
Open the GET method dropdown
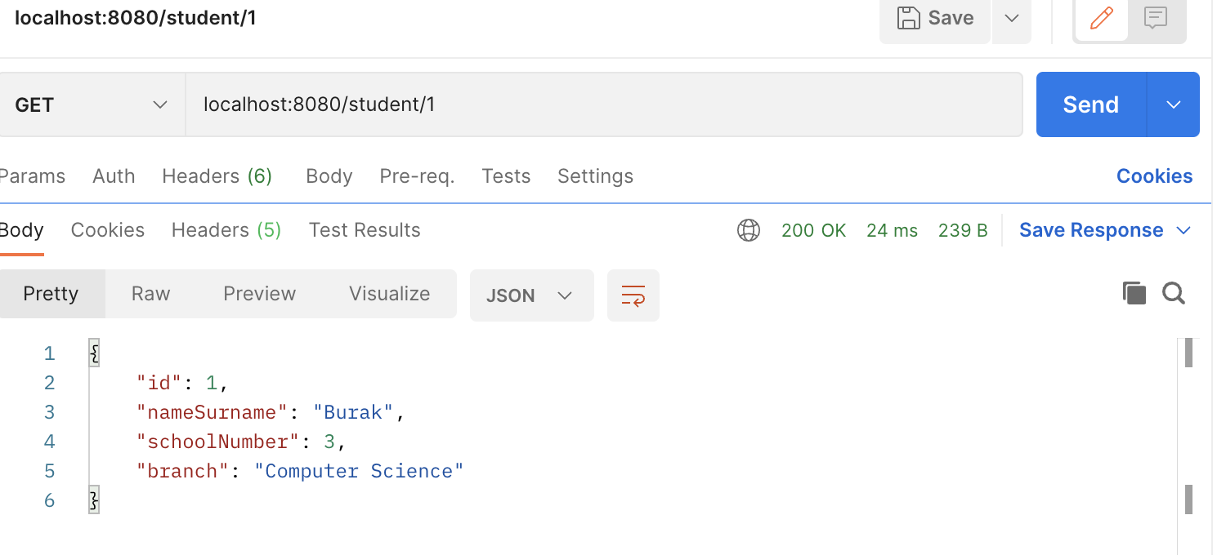tap(92, 104)
